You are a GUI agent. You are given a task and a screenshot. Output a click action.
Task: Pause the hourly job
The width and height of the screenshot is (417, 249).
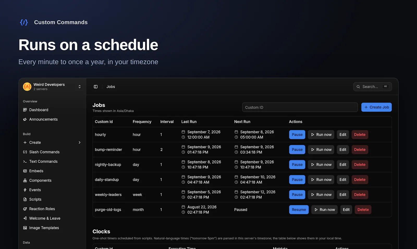(297, 135)
